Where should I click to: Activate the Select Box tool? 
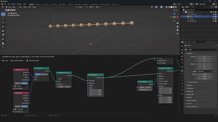point(3,14)
